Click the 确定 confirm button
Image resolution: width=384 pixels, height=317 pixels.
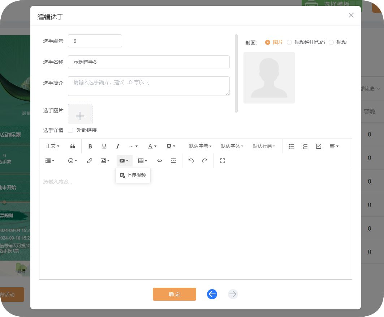tap(174, 294)
